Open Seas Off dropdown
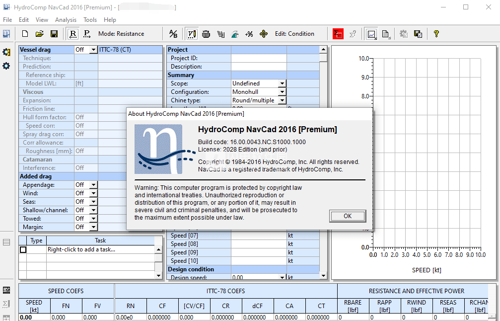Image resolution: width=500 pixels, height=321 pixels. tap(93, 202)
